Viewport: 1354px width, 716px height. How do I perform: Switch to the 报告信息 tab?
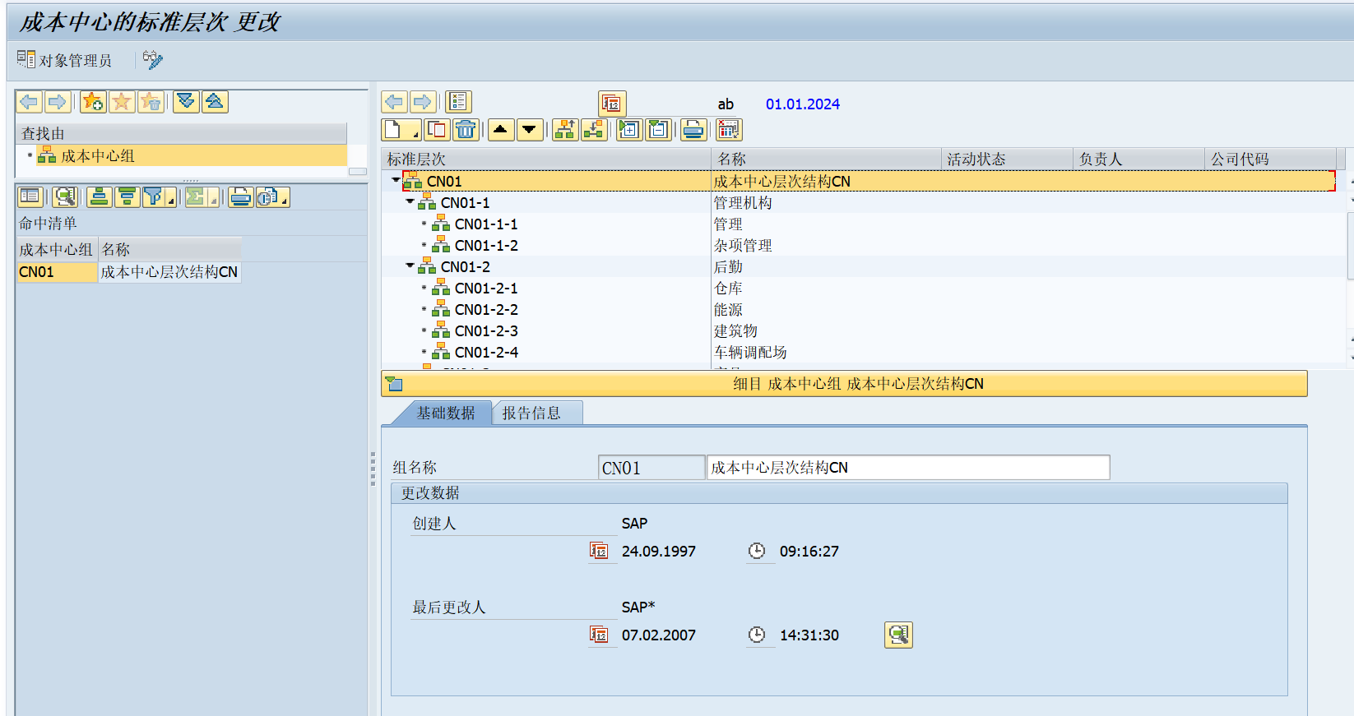pyautogui.click(x=531, y=413)
